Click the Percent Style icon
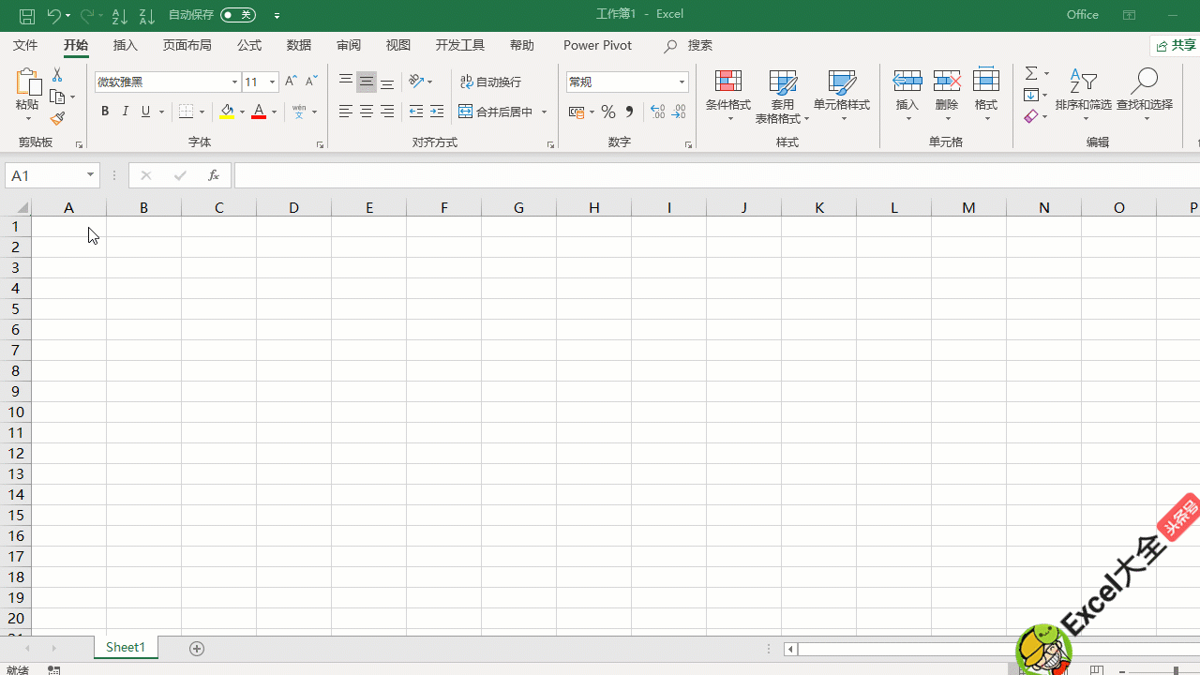 point(608,112)
